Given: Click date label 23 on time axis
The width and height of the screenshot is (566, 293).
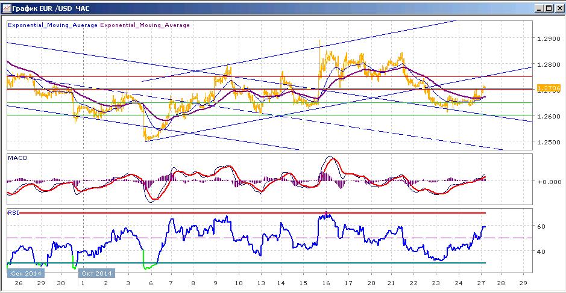Looking at the screenshot, I should (436, 283).
